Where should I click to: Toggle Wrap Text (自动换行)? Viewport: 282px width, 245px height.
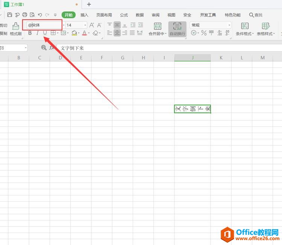click(177, 29)
